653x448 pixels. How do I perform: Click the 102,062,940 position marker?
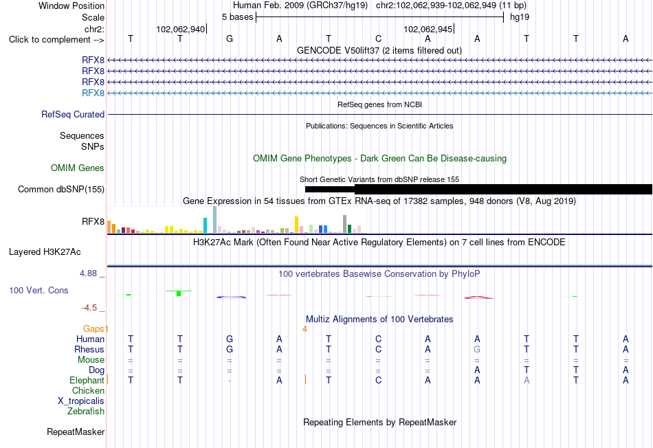pos(181,29)
